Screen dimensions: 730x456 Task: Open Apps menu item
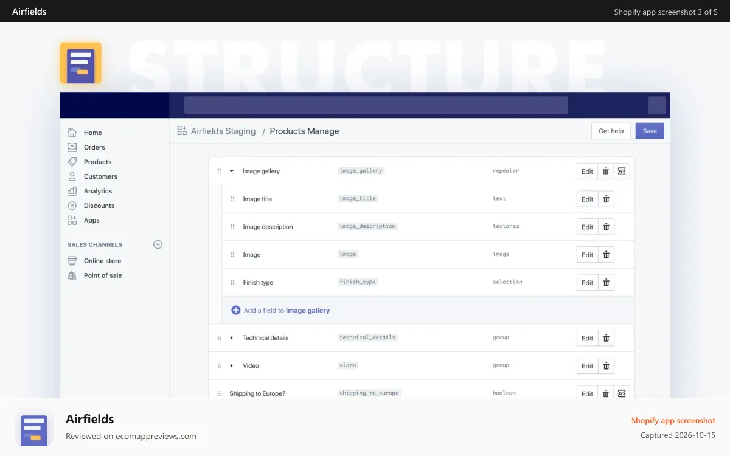(x=92, y=220)
